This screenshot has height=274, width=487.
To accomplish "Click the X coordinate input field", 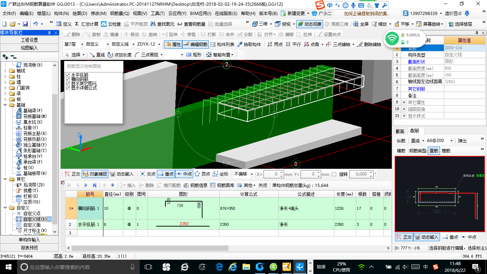I will click(273, 174).
